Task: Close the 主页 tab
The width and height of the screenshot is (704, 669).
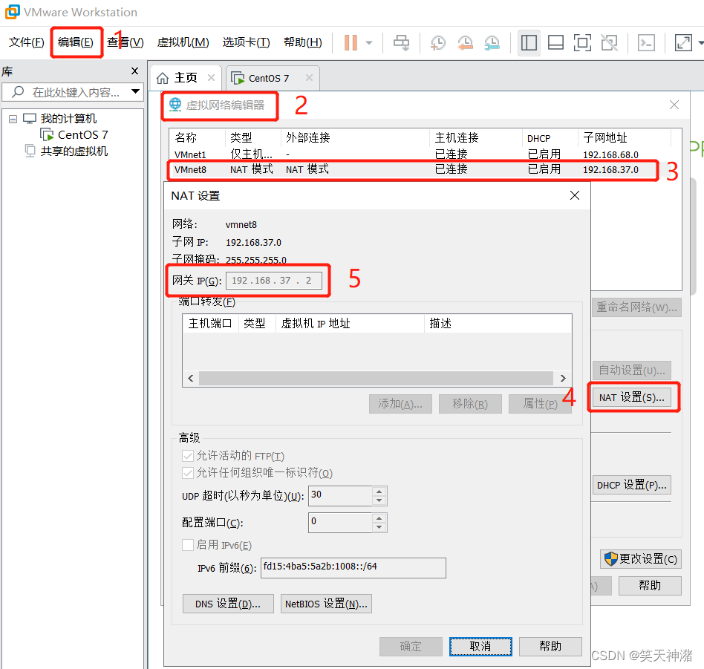Action: click(211, 78)
